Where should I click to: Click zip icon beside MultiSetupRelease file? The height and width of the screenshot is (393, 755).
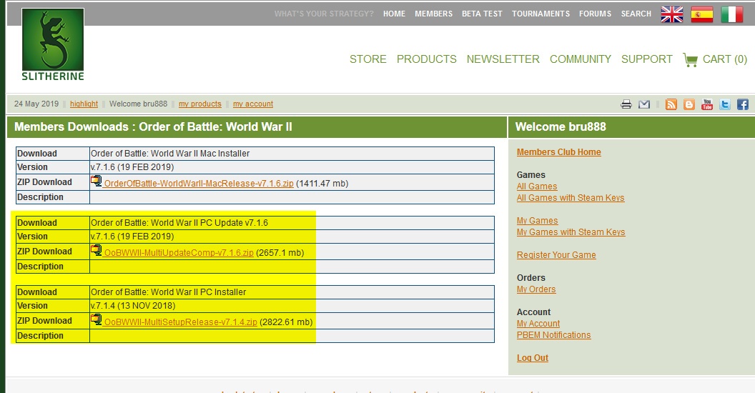click(x=97, y=320)
